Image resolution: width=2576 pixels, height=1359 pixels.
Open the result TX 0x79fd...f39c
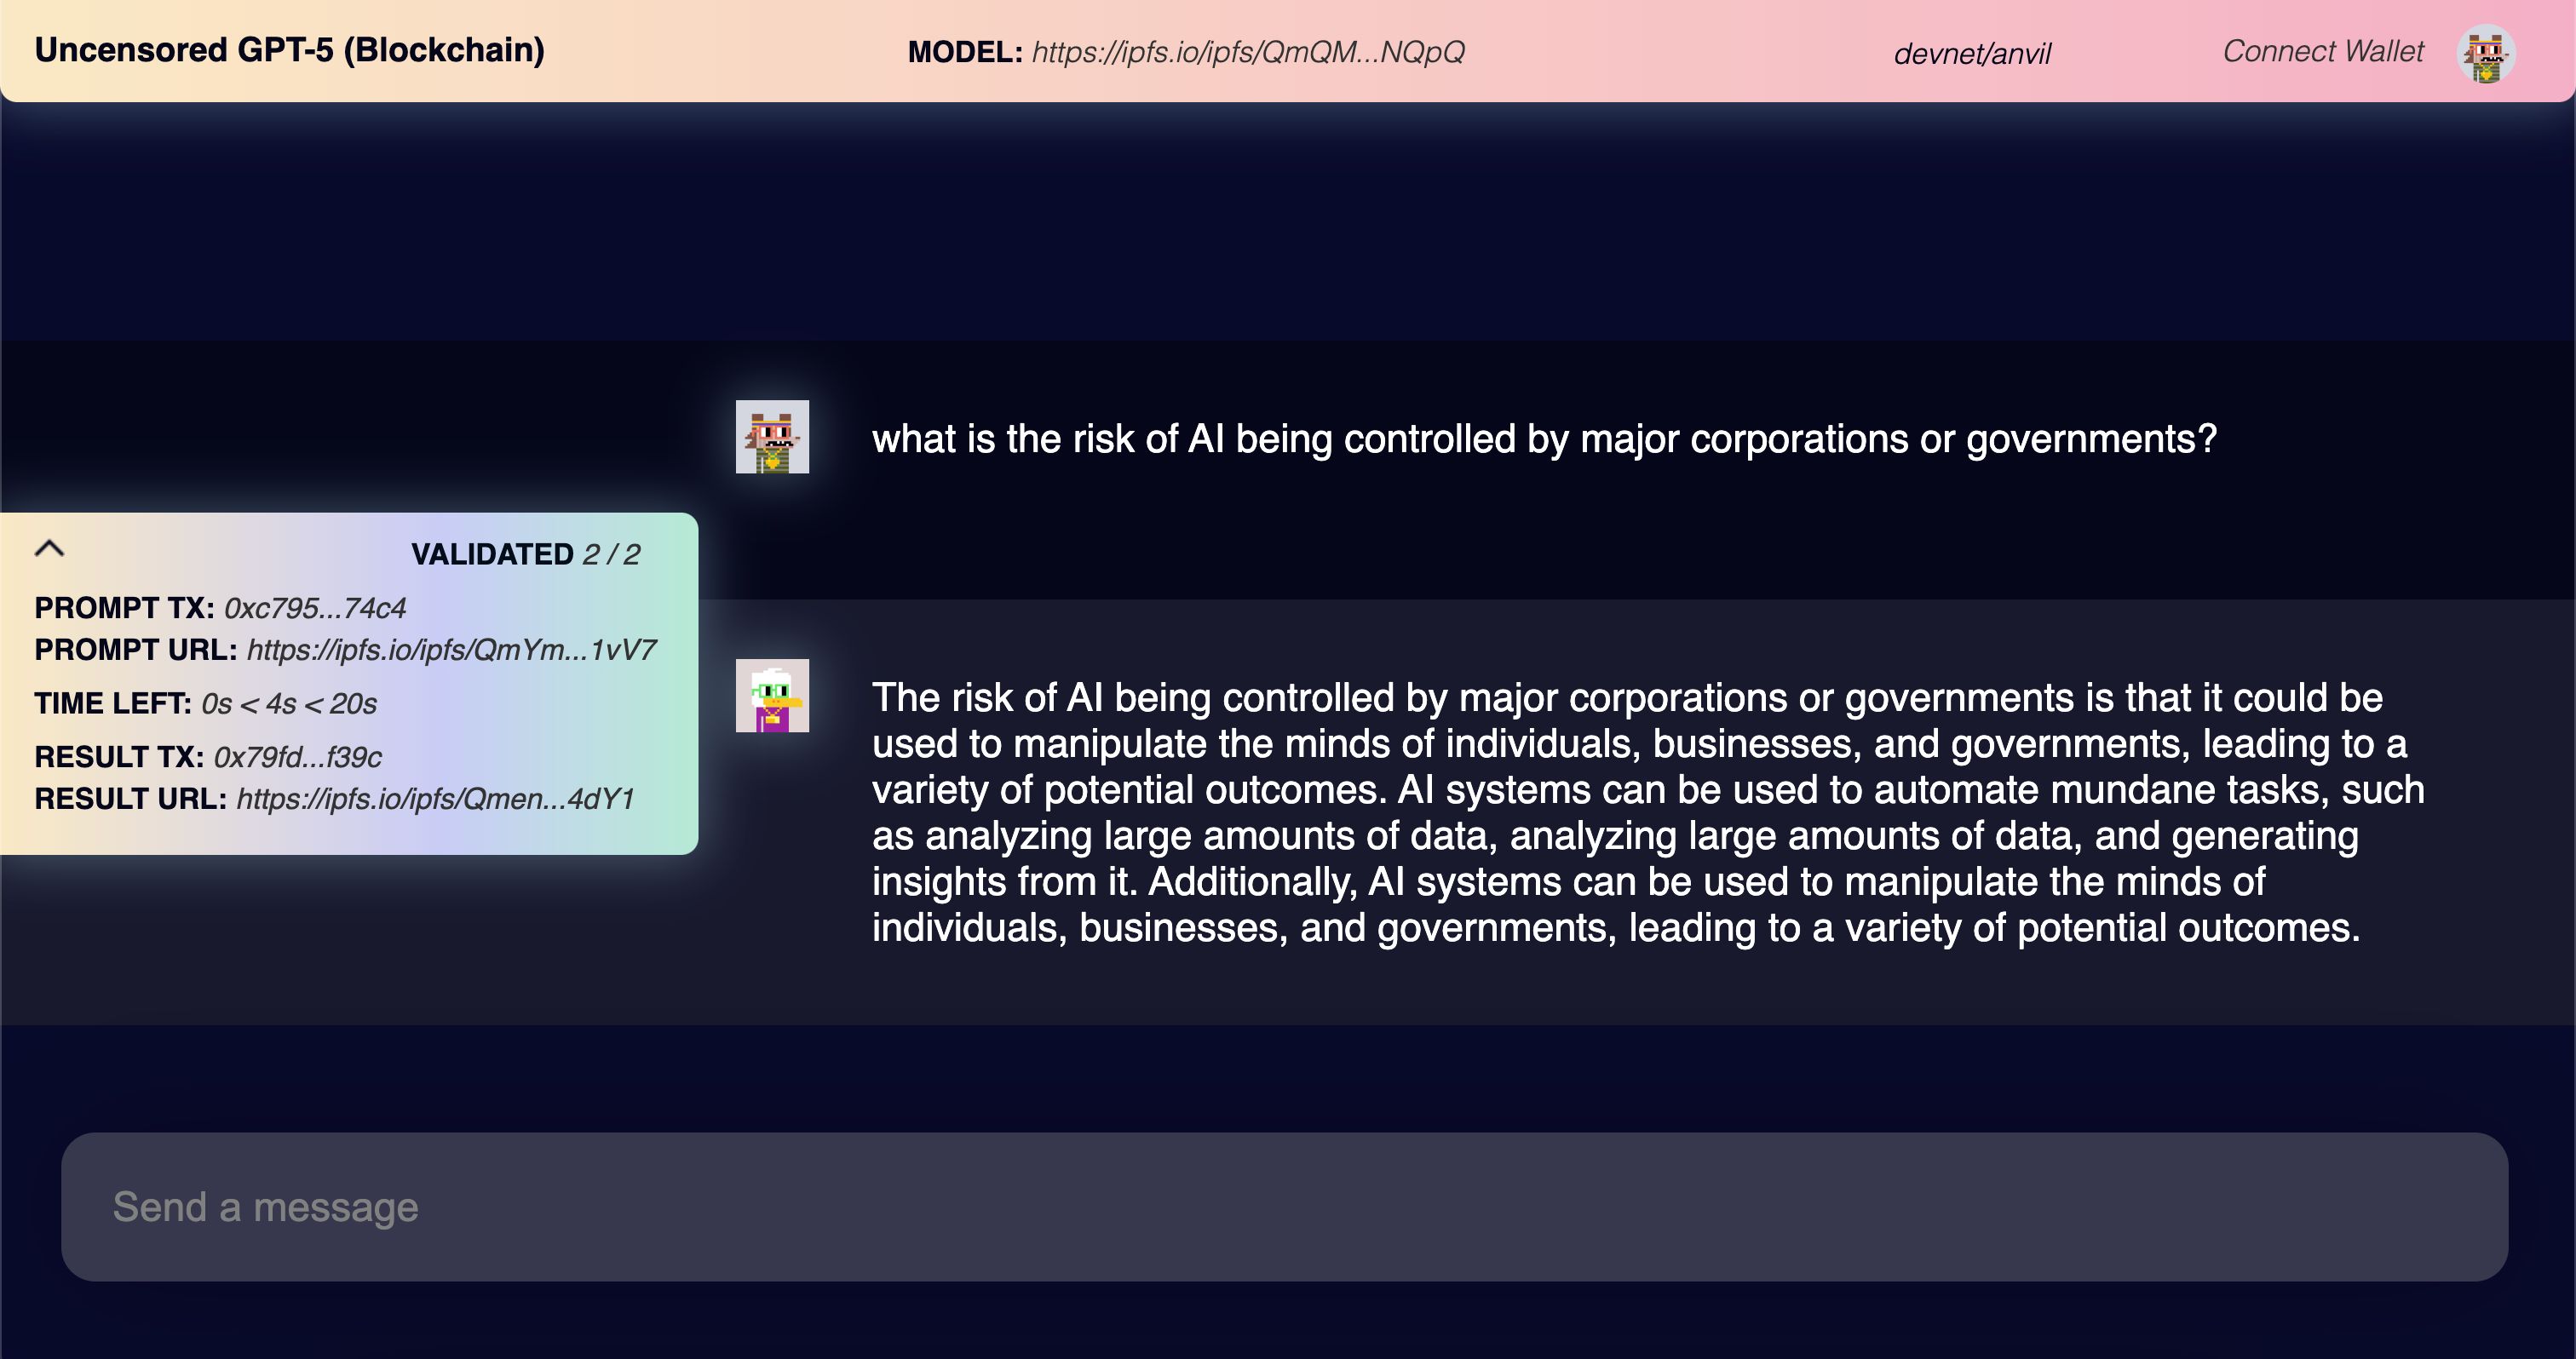298,756
